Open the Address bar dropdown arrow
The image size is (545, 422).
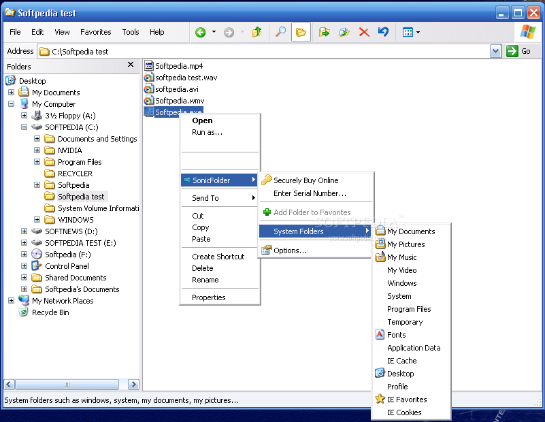495,52
